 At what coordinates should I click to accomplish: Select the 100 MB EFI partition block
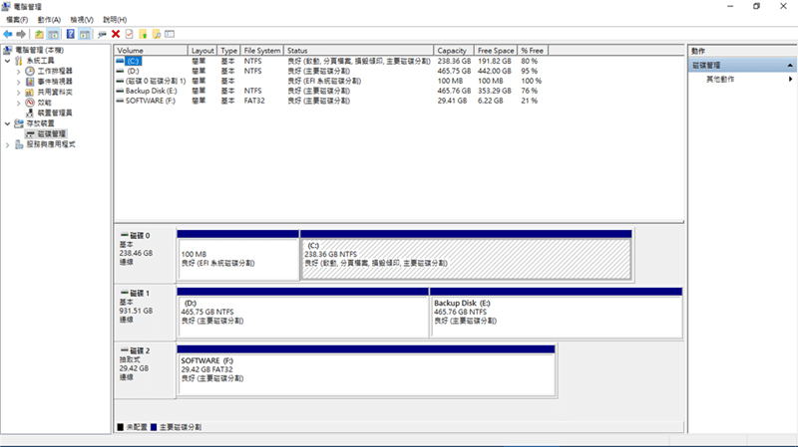[237, 255]
